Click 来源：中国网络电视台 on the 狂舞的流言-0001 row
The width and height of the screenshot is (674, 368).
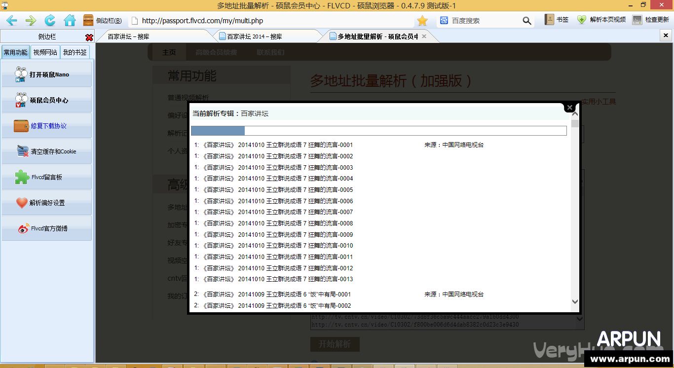pos(454,145)
